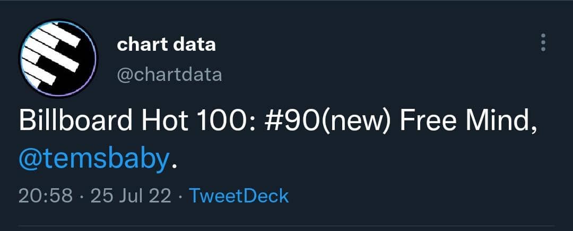
Task: Open the tweet's three-dot more options menu
Action: click(543, 43)
